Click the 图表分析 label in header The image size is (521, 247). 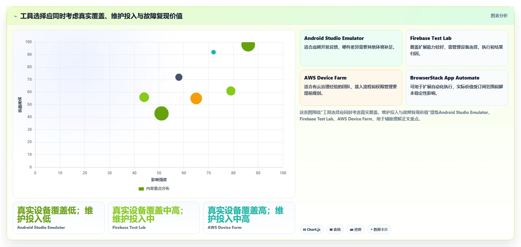click(499, 16)
